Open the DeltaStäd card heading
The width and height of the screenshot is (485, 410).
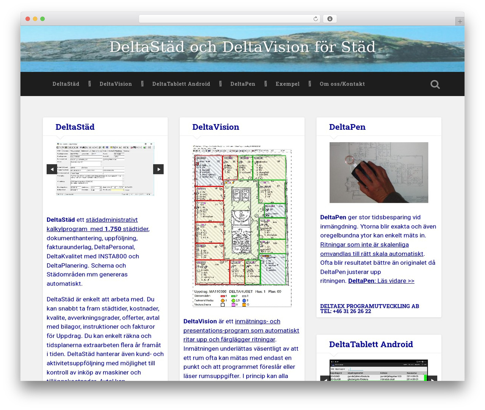pos(75,127)
